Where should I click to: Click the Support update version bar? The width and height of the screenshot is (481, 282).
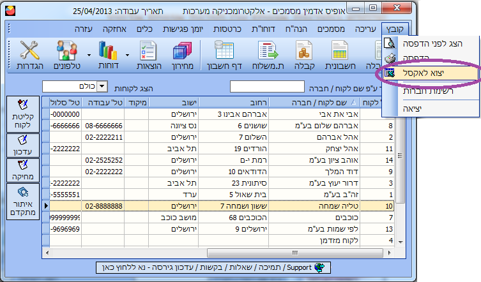213,267
